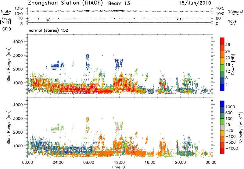Click the 16 label on Power colorbar
The height and width of the screenshot is (169, 244).
pyautogui.click(x=228, y=65)
